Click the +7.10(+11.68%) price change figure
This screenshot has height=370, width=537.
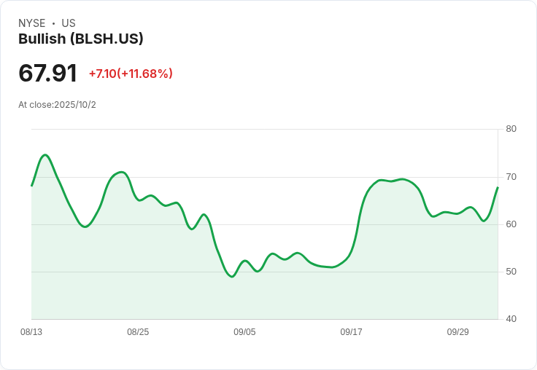click(131, 74)
